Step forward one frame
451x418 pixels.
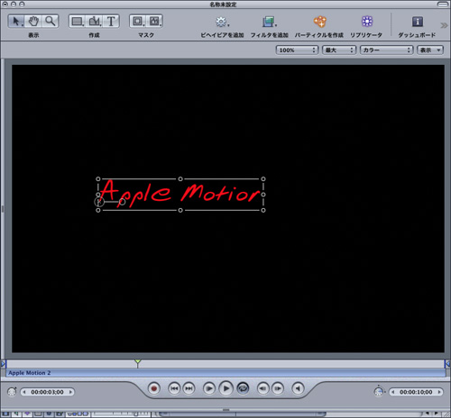point(278,388)
